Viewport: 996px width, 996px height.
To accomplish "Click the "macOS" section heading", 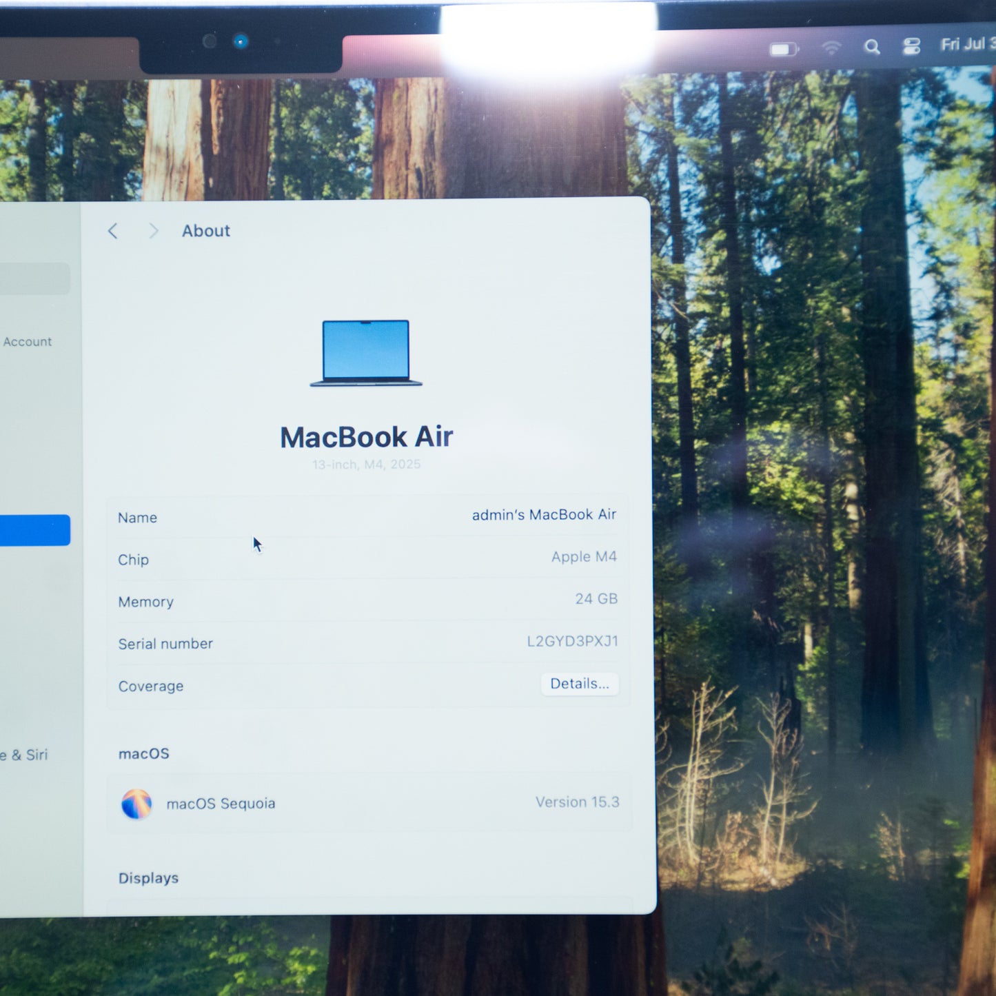I will click(143, 754).
